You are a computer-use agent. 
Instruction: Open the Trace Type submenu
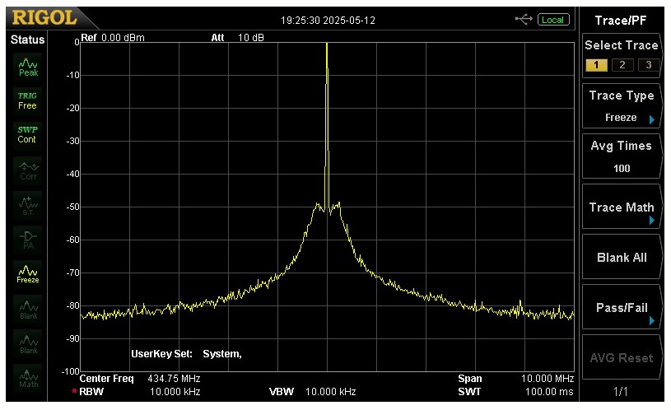[622, 107]
